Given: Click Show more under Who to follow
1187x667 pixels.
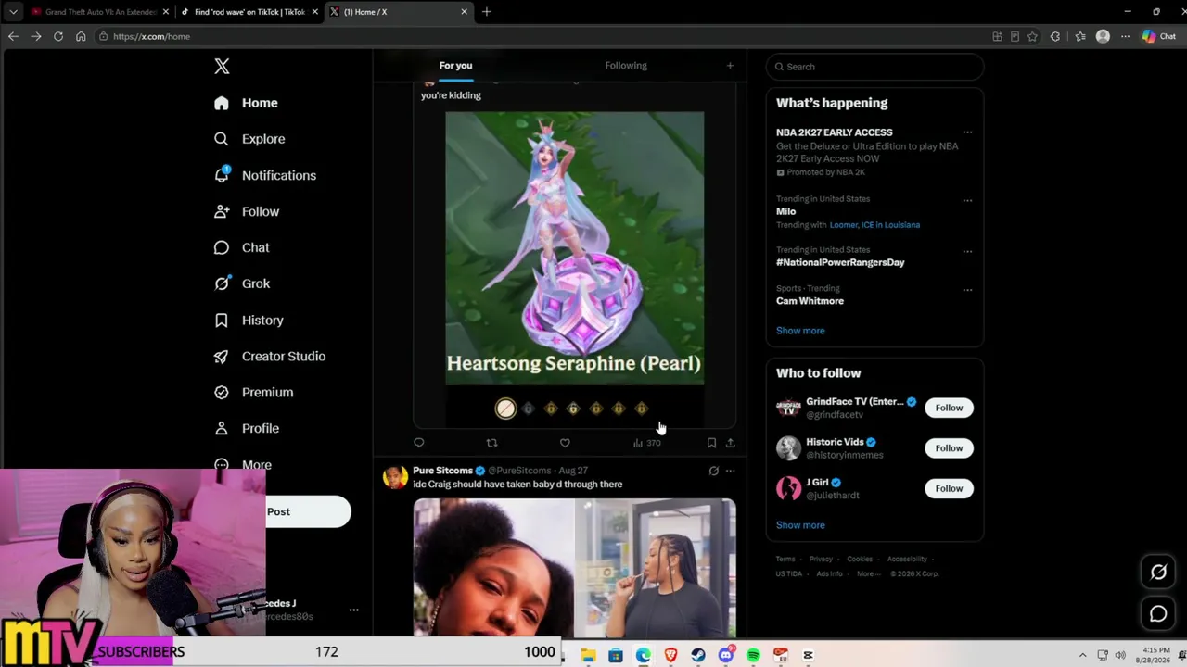Looking at the screenshot, I should pos(800,525).
